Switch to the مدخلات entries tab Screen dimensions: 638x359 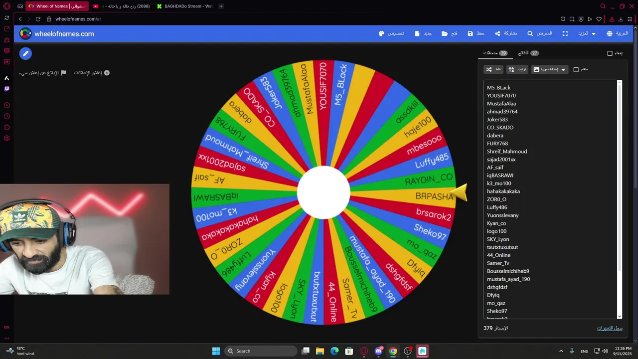coord(495,53)
